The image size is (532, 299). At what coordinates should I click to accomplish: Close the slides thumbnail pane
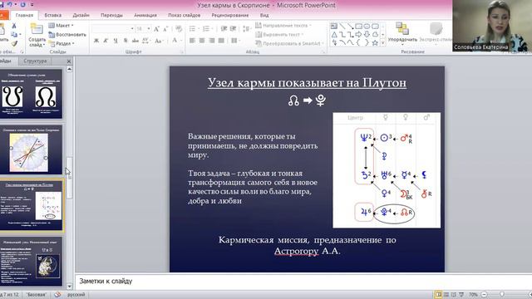tap(69, 61)
